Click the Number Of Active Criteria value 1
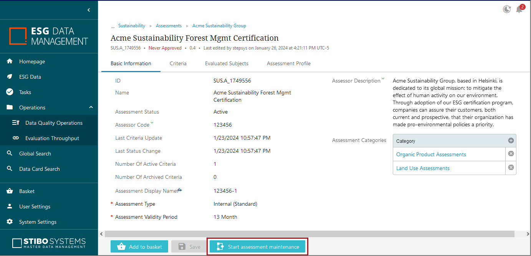Screen dimensions: 531x256 215,164
